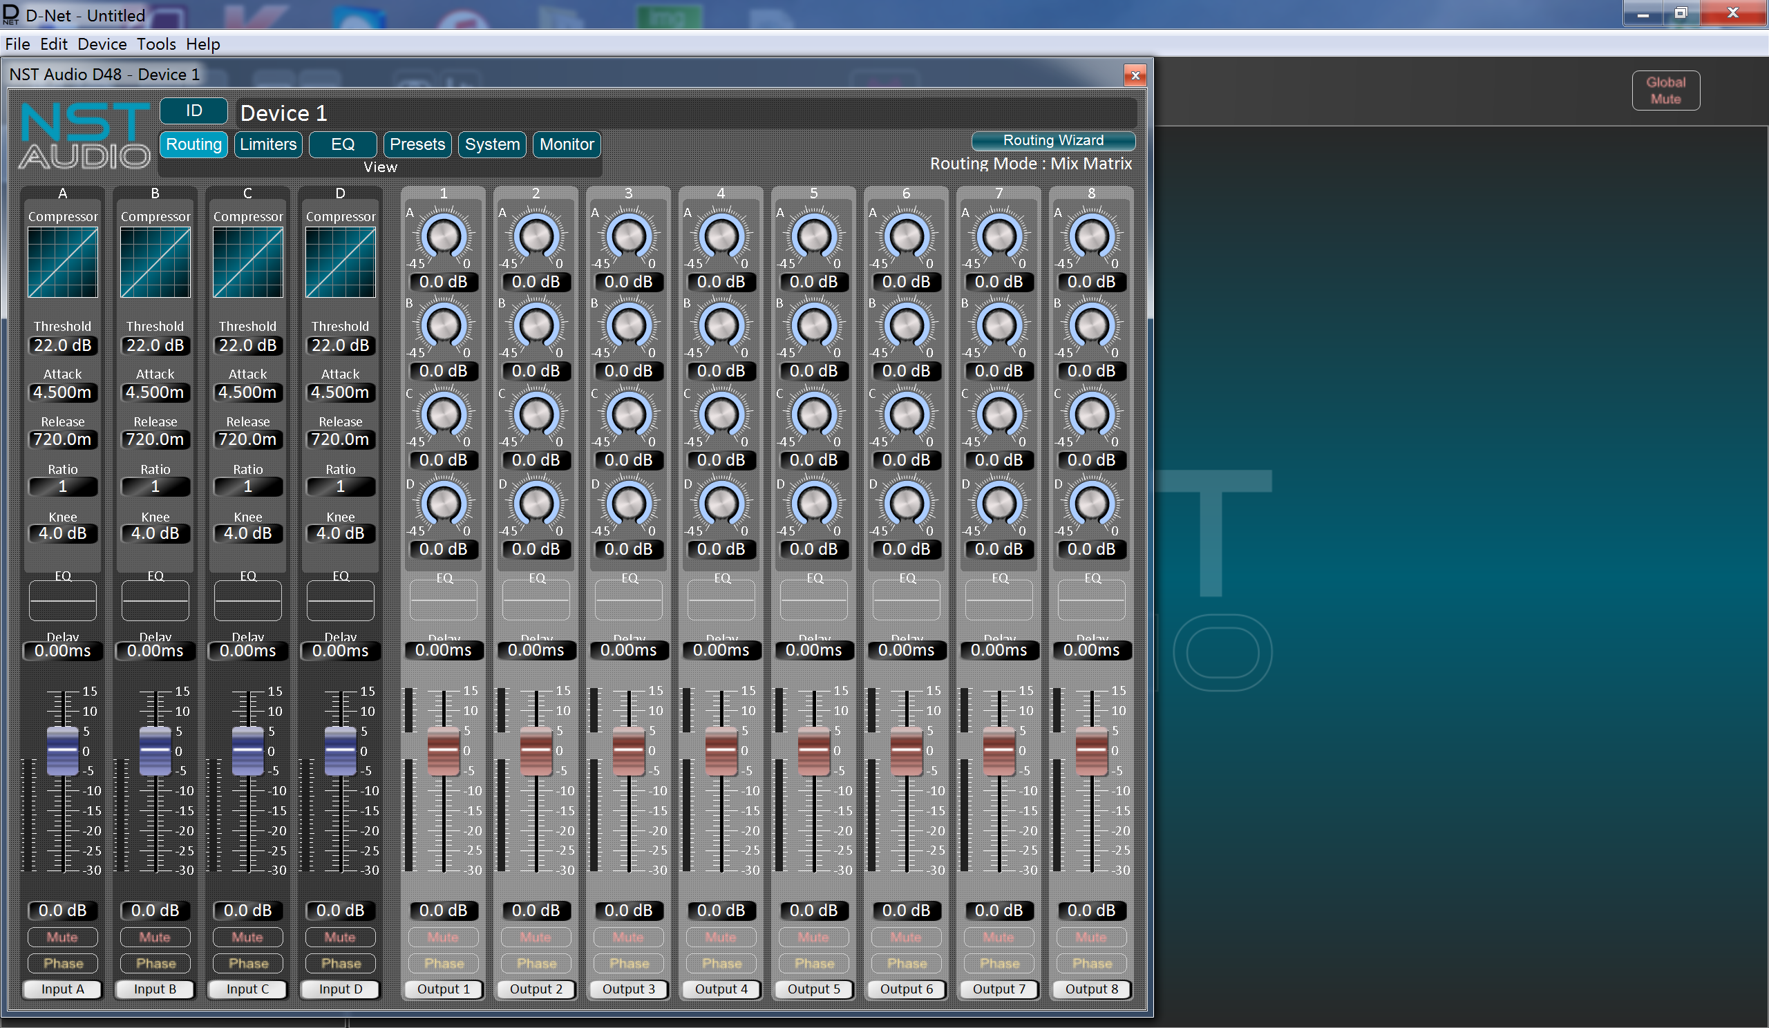Switch to the System view tab
The width and height of the screenshot is (1769, 1028).
[492, 144]
